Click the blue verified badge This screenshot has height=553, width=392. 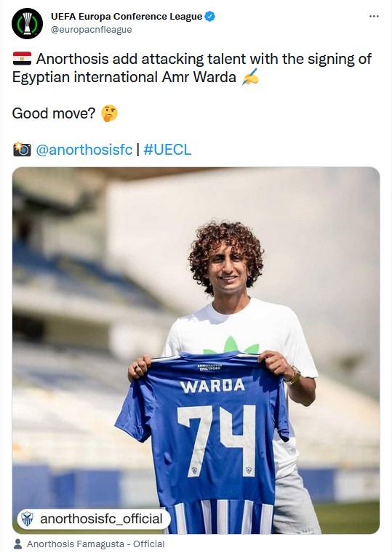(x=210, y=17)
